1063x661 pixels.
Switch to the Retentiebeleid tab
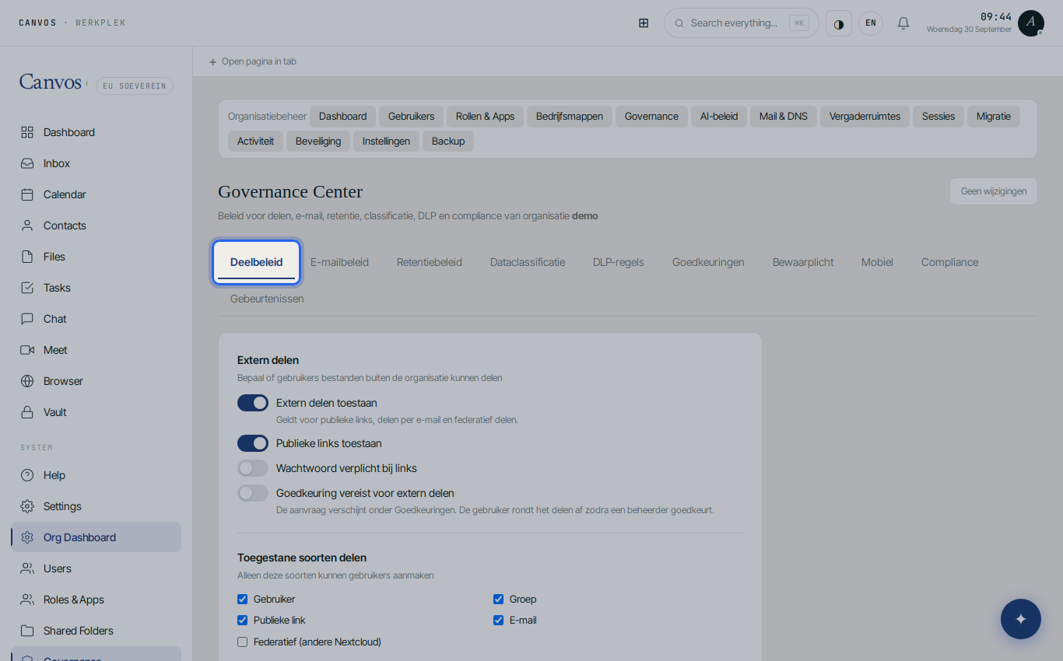pos(430,262)
